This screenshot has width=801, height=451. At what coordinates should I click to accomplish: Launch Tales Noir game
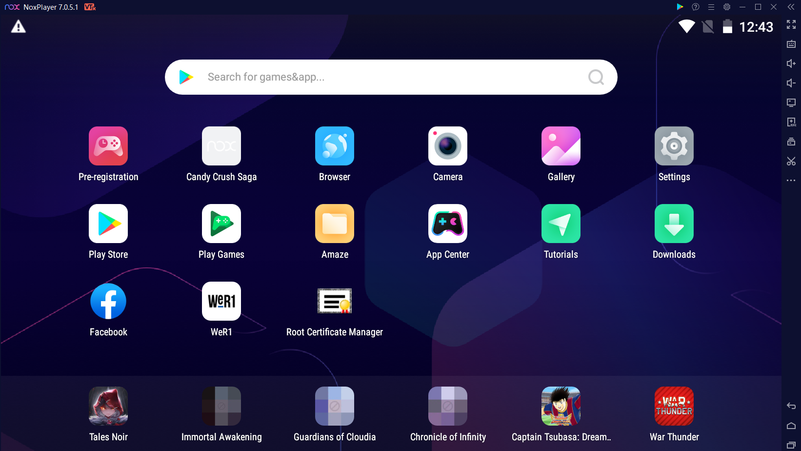click(x=108, y=406)
